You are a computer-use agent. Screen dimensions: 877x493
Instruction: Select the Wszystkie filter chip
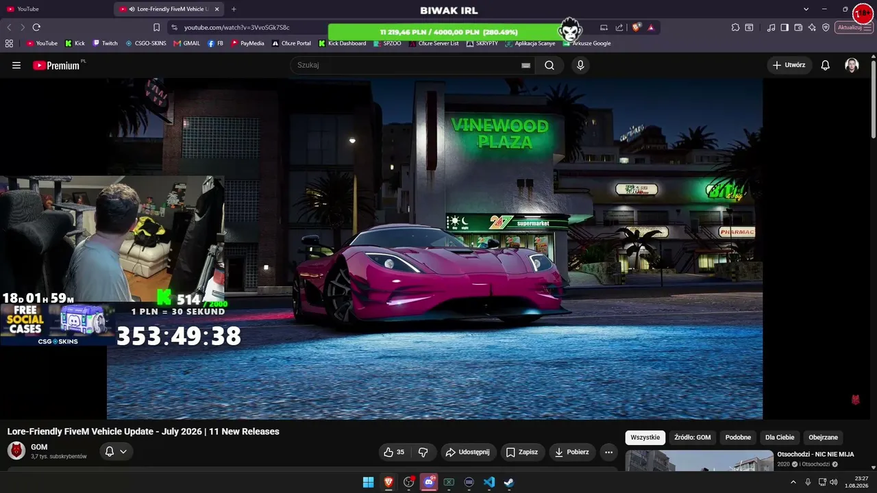point(645,438)
